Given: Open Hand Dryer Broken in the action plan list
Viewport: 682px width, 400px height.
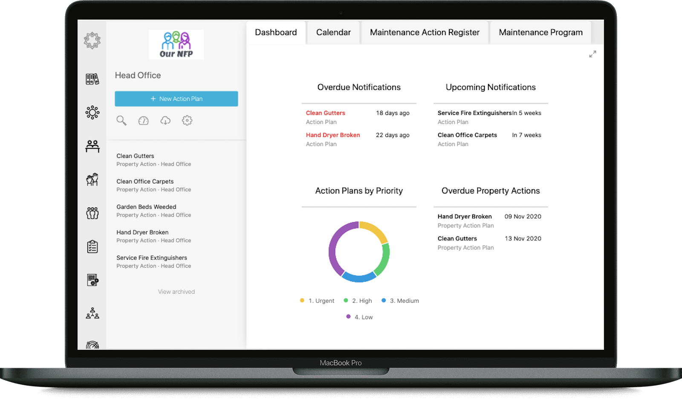Looking at the screenshot, I should point(154,236).
